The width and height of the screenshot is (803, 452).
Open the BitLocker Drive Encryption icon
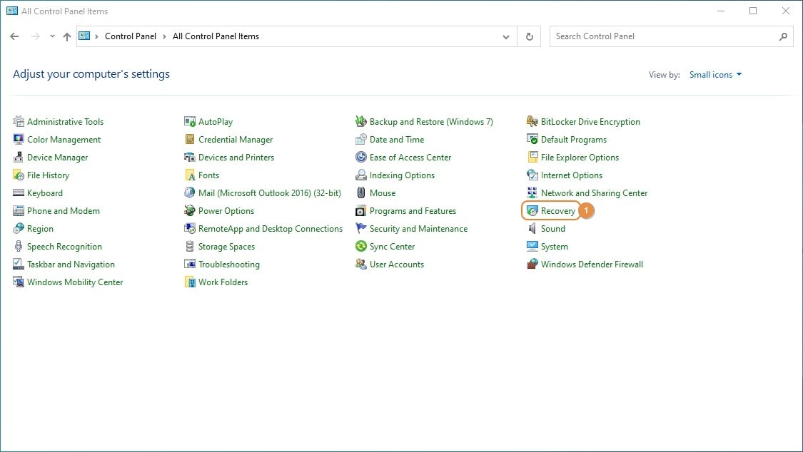coord(532,122)
